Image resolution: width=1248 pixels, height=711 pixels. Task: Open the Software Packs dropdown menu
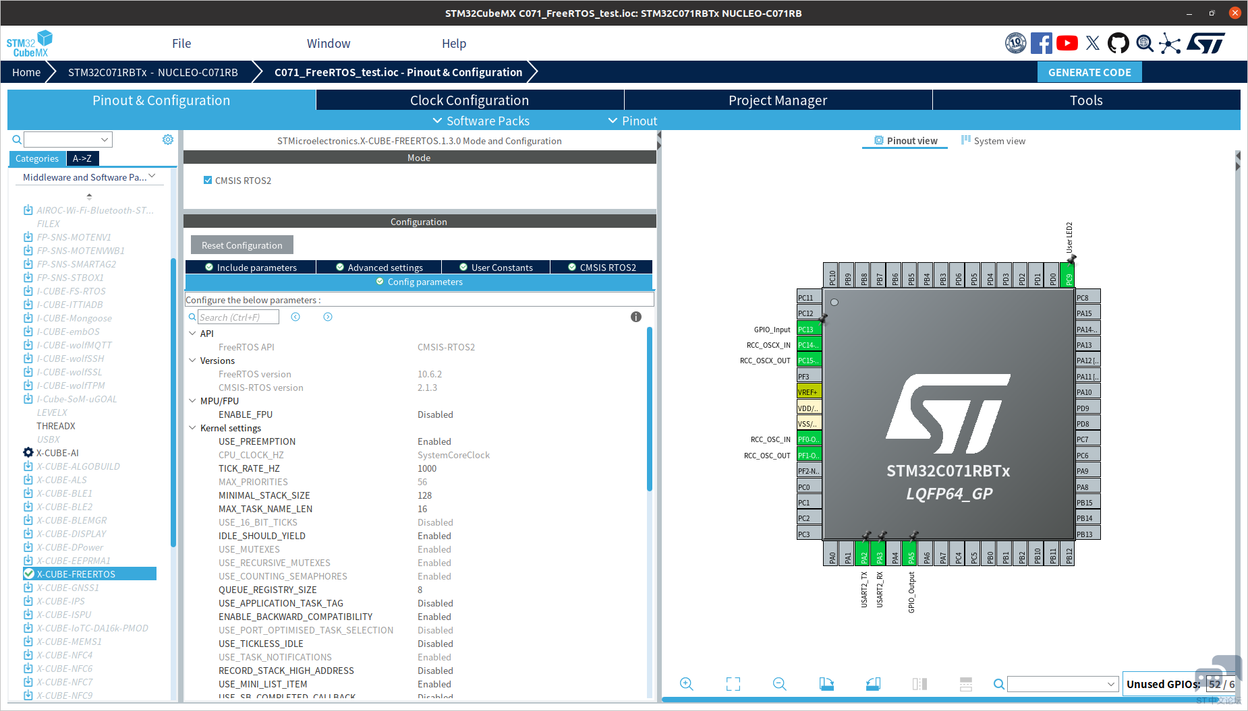point(481,121)
